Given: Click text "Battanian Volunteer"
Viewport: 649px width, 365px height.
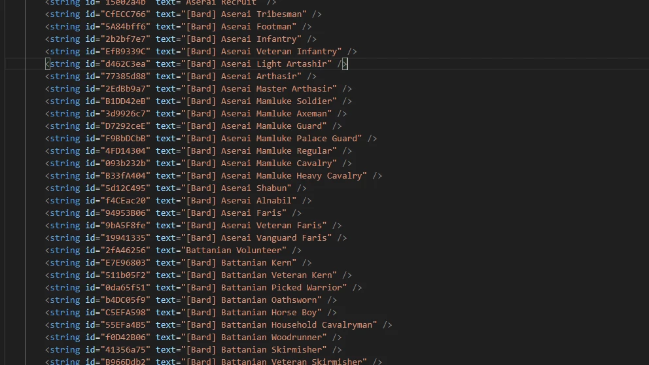Looking at the screenshot, I should click(x=234, y=250).
